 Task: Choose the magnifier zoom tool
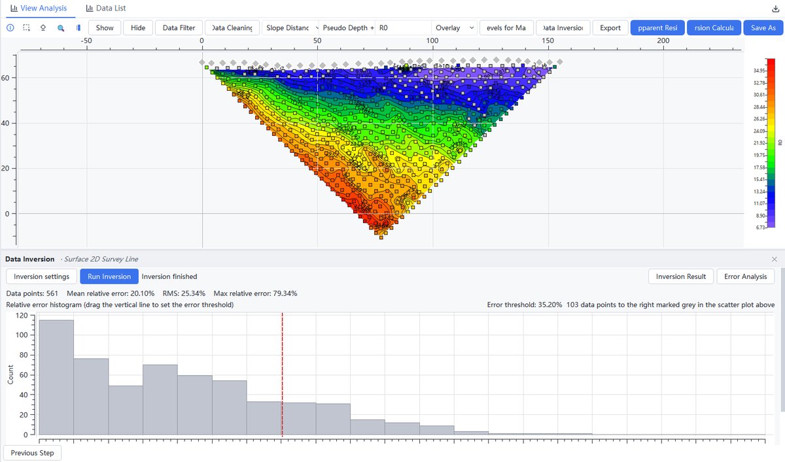pyautogui.click(x=61, y=28)
